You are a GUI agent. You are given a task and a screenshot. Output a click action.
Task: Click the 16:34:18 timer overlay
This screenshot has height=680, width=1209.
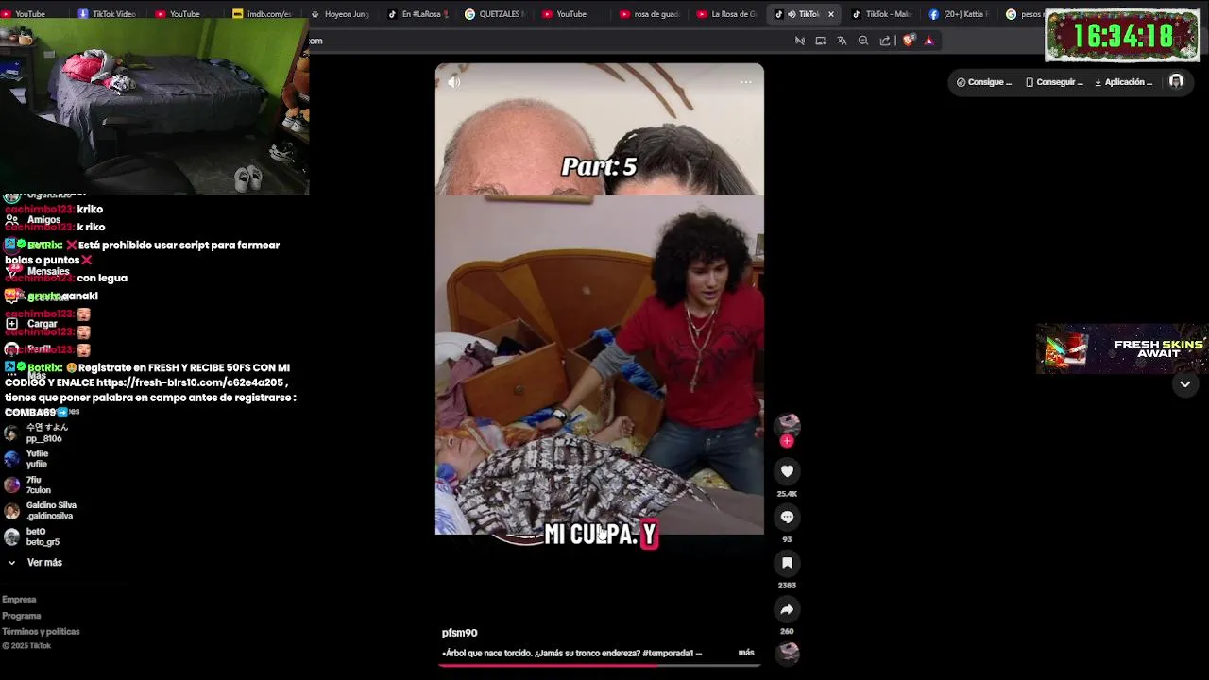pyautogui.click(x=1122, y=36)
